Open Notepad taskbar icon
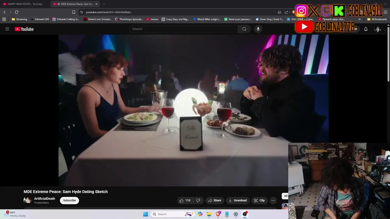390x219 pixels. pyautogui.click(x=227, y=214)
